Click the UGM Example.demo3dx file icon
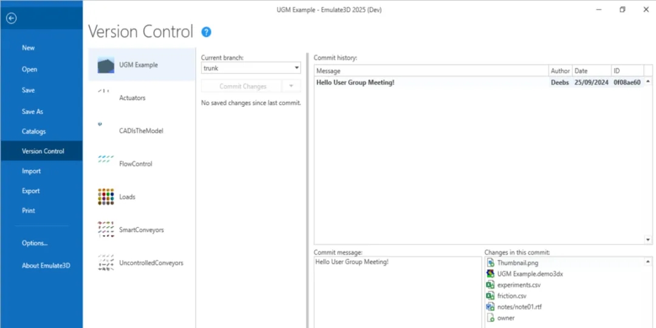 click(490, 273)
